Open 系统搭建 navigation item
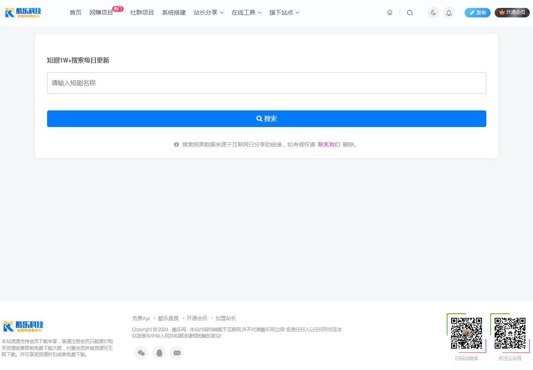Screen dimensions: 533x370 [x=174, y=13]
